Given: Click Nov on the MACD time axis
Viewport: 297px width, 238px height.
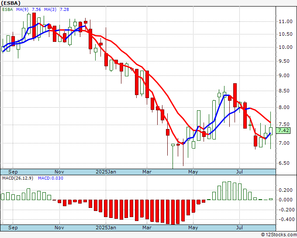Looking at the screenshot, I should click(59, 228).
